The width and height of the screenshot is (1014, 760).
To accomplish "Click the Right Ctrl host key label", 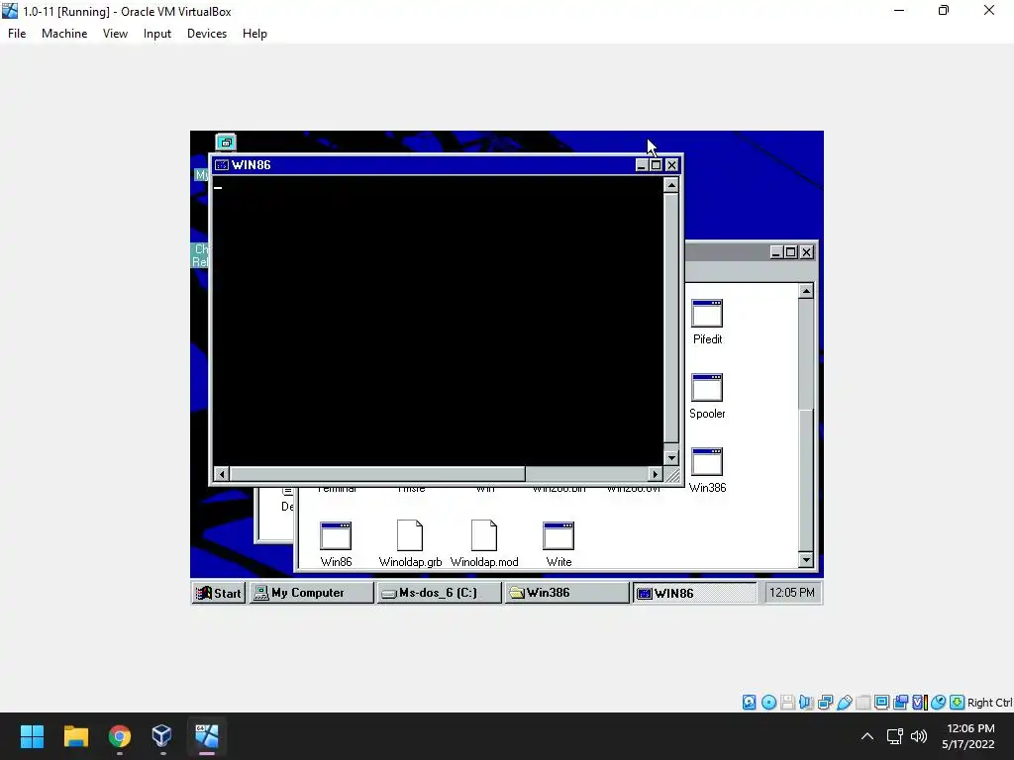I will (x=989, y=703).
